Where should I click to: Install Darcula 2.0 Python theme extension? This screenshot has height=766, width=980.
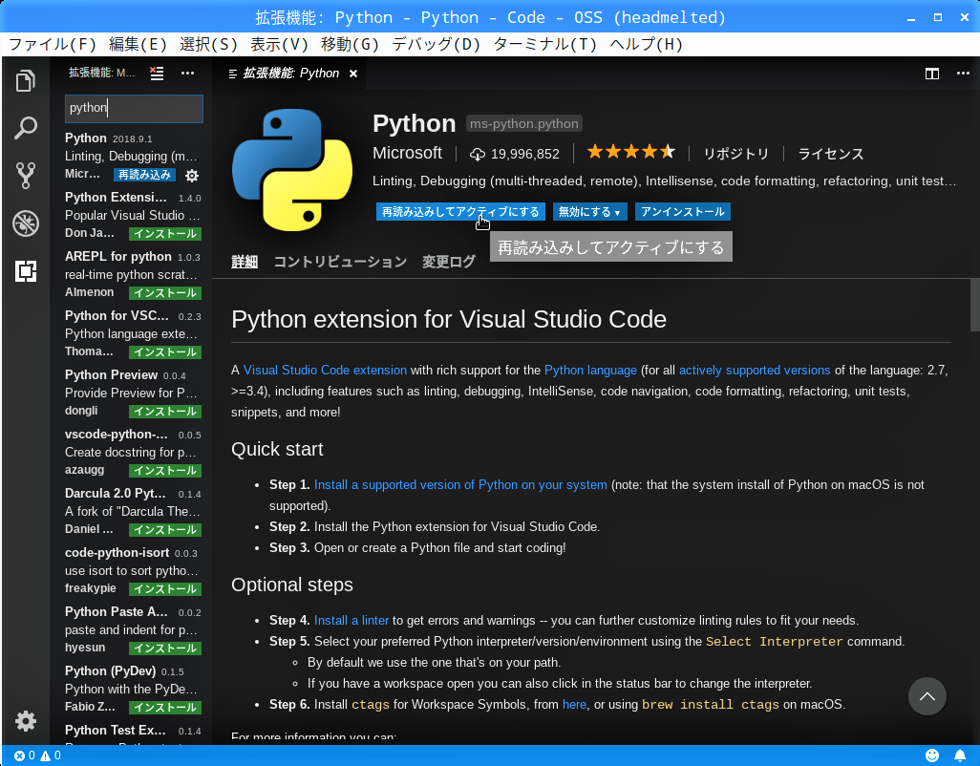coord(165,530)
